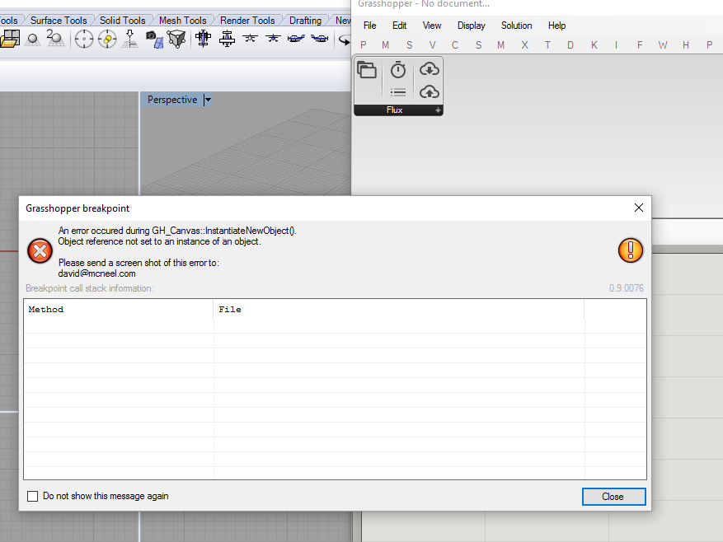This screenshot has width=723, height=542.
Task: Click the Close button in breakpoint dialog
Action: point(613,497)
